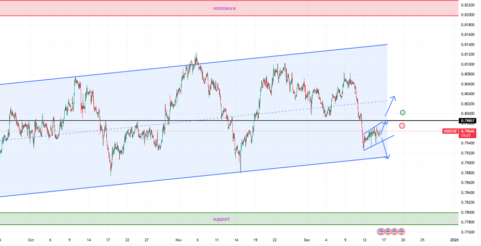Click the 0.79857 black price label
This screenshot has width=481, height=246.
tap(468, 121)
